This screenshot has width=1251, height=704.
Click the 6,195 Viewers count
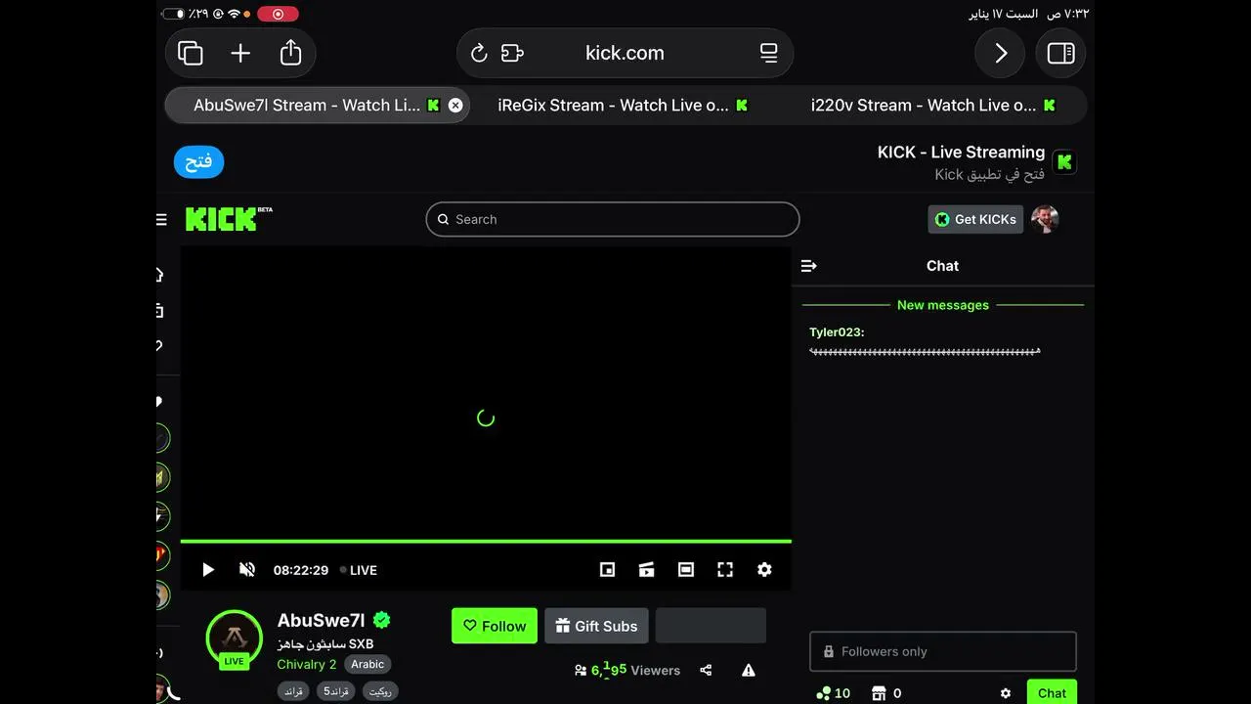626,670
